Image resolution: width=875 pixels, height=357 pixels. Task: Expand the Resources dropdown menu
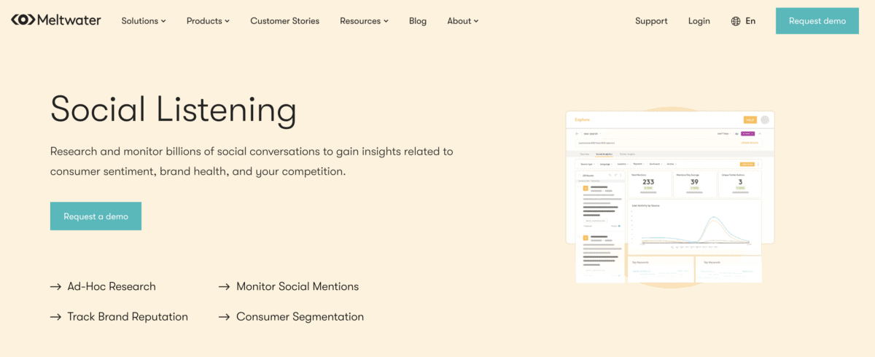pyautogui.click(x=364, y=21)
